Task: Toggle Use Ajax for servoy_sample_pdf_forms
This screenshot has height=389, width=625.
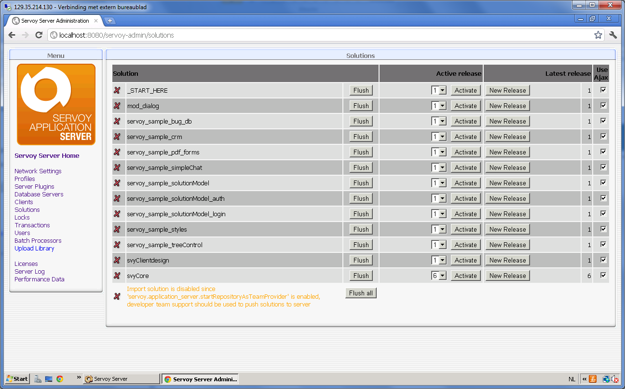Action: (x=603, y=152)
